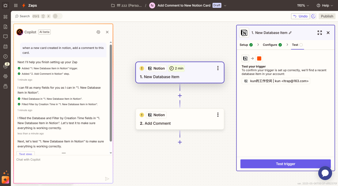Click the Zap title Add Comment to New Notion Card

tap(184, 5)
